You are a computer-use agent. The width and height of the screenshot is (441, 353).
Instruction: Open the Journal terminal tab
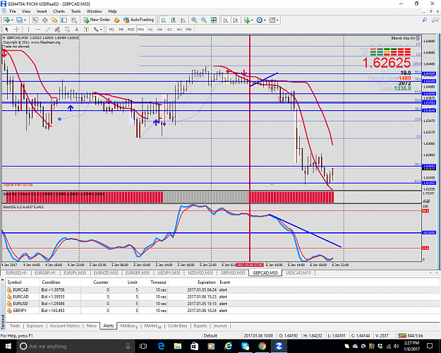pyautogui.click(x=219, y=325)
